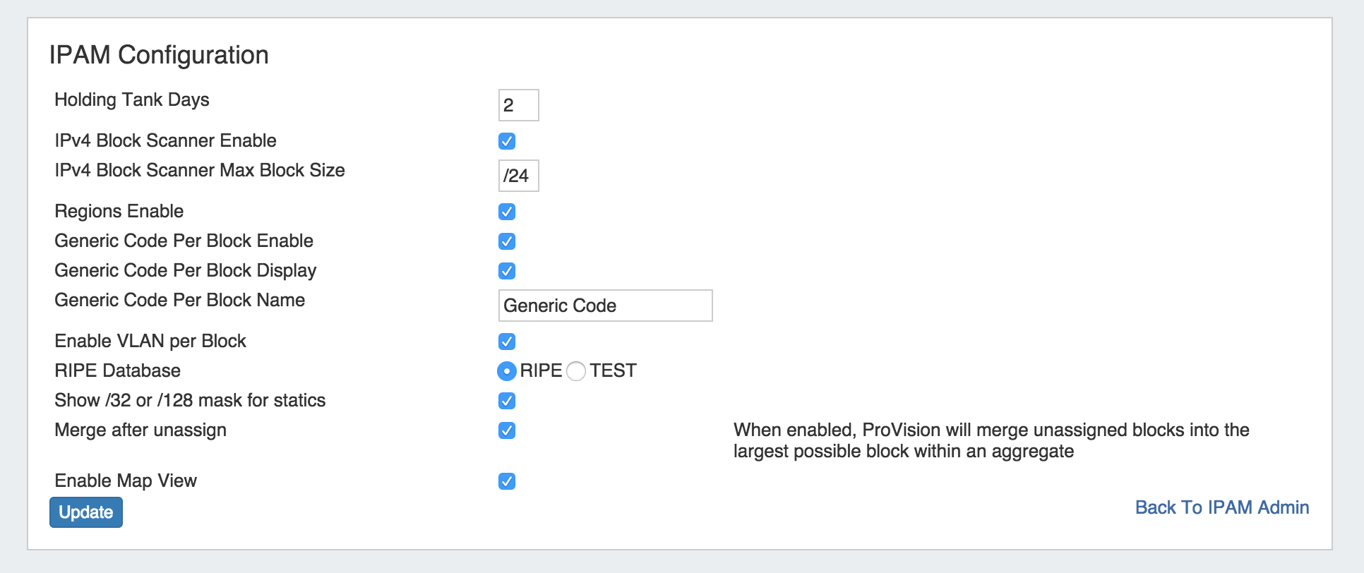Toggle IPv4 Block Scanner Enable checkbox
Image resolution: width=1364 pixels, height=573 pixels.
pyautogui.click(x=507, y=141)
